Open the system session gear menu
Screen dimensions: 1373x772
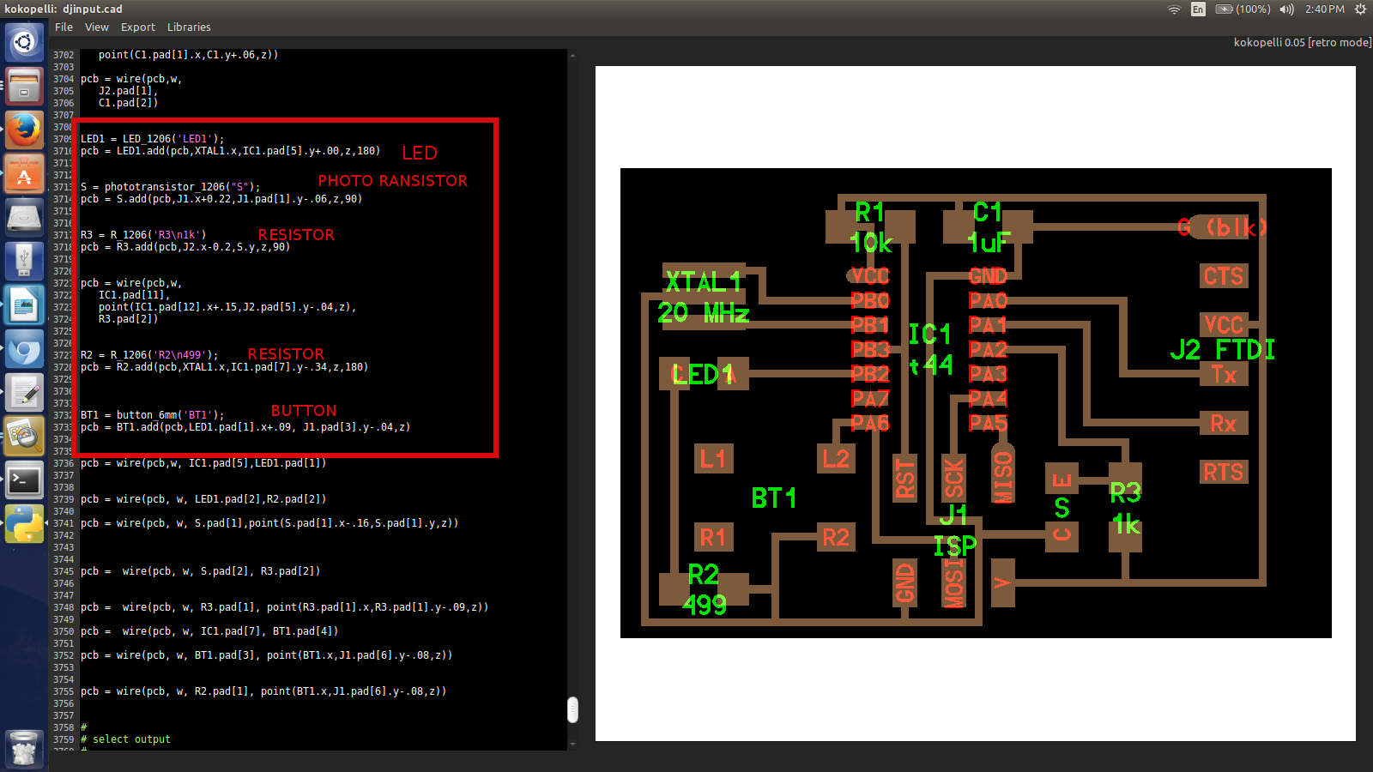1360,9
